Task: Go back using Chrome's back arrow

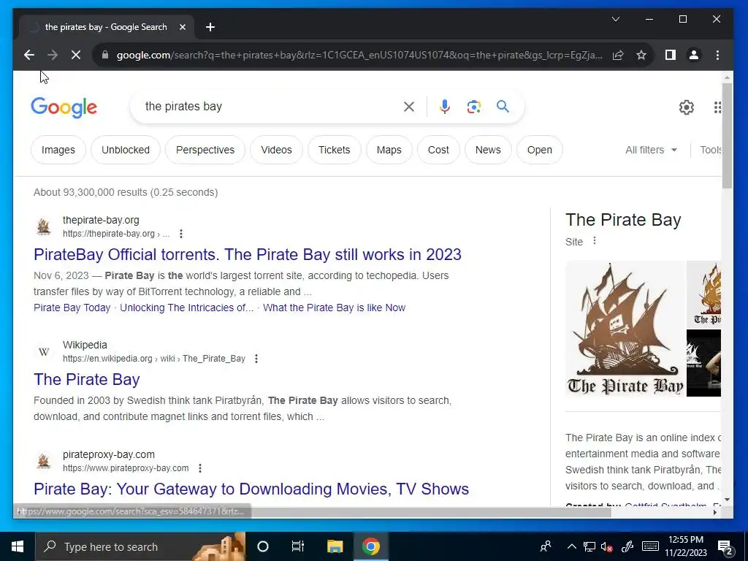Action: [x=29, y=55]
